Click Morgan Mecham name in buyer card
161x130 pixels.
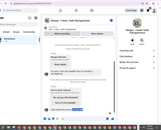point(59,57)
